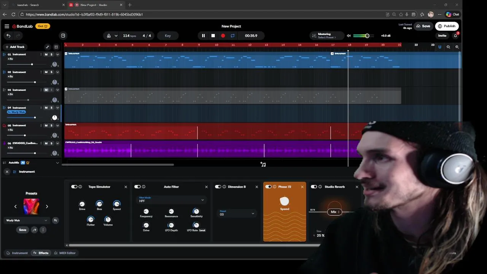Open the automation curve tool
The height and width of the screenshot is (274, 487).
[47, 47]
